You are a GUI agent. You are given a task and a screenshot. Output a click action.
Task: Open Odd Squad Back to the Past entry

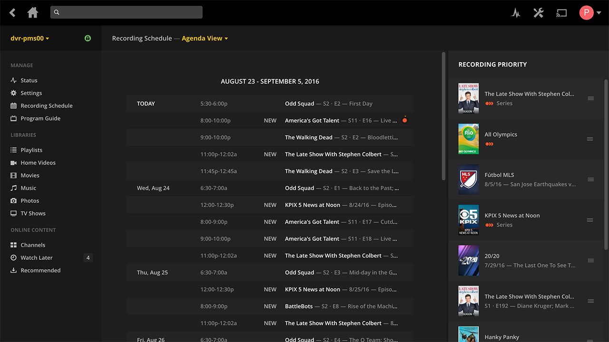pyautogui.click(x=270, y=188)
